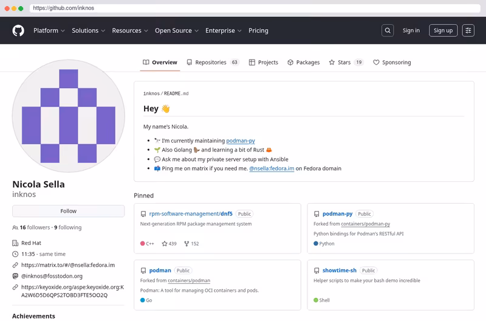Open the pinned podman-py repository title

coord(337,214)
